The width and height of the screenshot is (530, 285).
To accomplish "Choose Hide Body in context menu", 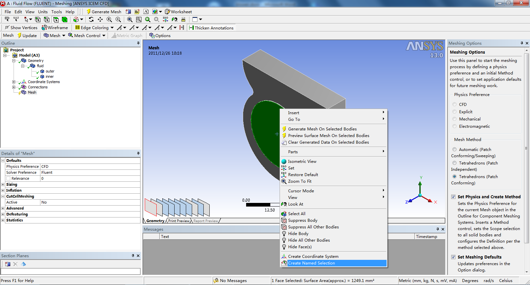I will point(334,234).
